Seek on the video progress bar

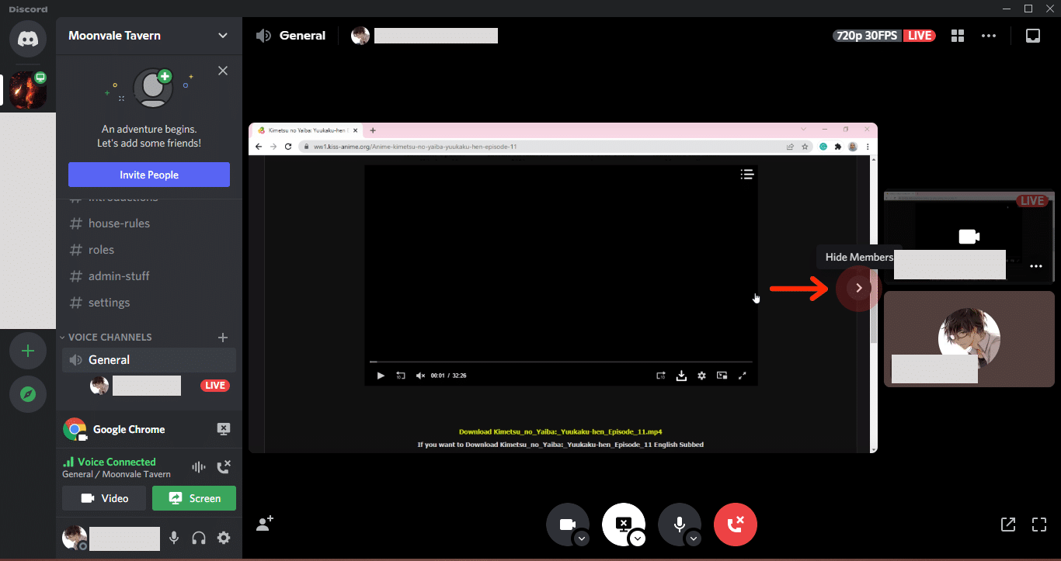[x=561, y=362]
